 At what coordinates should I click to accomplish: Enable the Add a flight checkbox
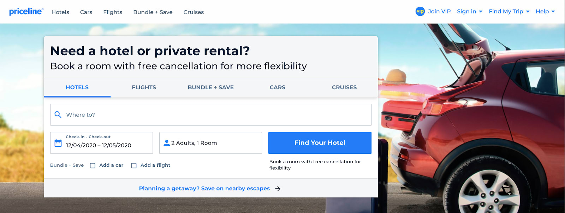pyautogui.click(x=133, y=165)
